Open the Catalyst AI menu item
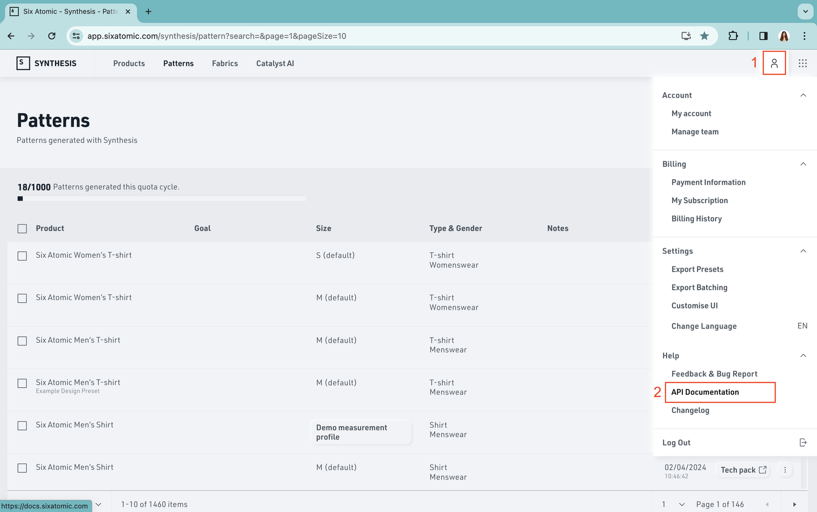The height and width of the screenshot is (512, 817). coord(275,63)
